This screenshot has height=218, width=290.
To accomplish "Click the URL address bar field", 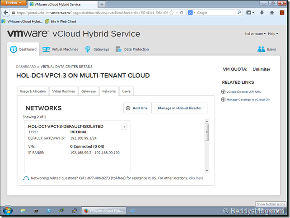I will tap(92, 13).
